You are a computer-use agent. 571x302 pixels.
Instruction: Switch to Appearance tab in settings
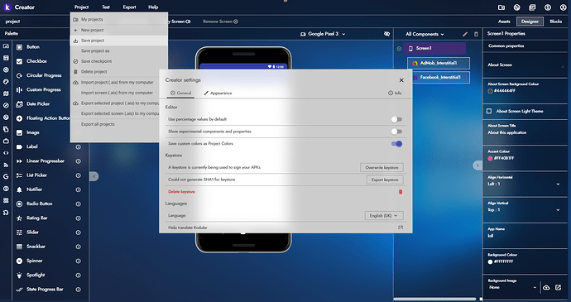(218, 93)
